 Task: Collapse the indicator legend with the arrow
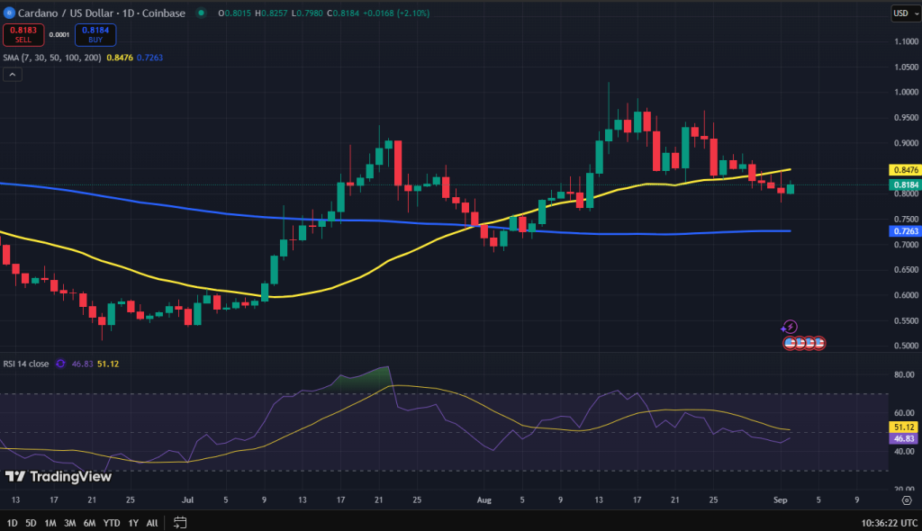[x=13, y=74]
